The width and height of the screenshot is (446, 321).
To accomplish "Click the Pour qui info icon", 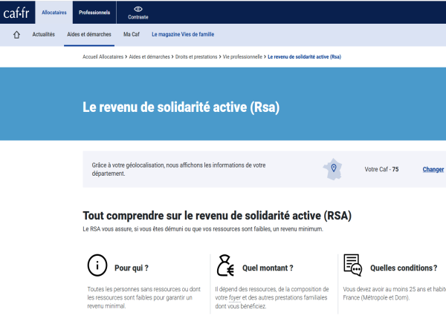I will tap(97, 265).
